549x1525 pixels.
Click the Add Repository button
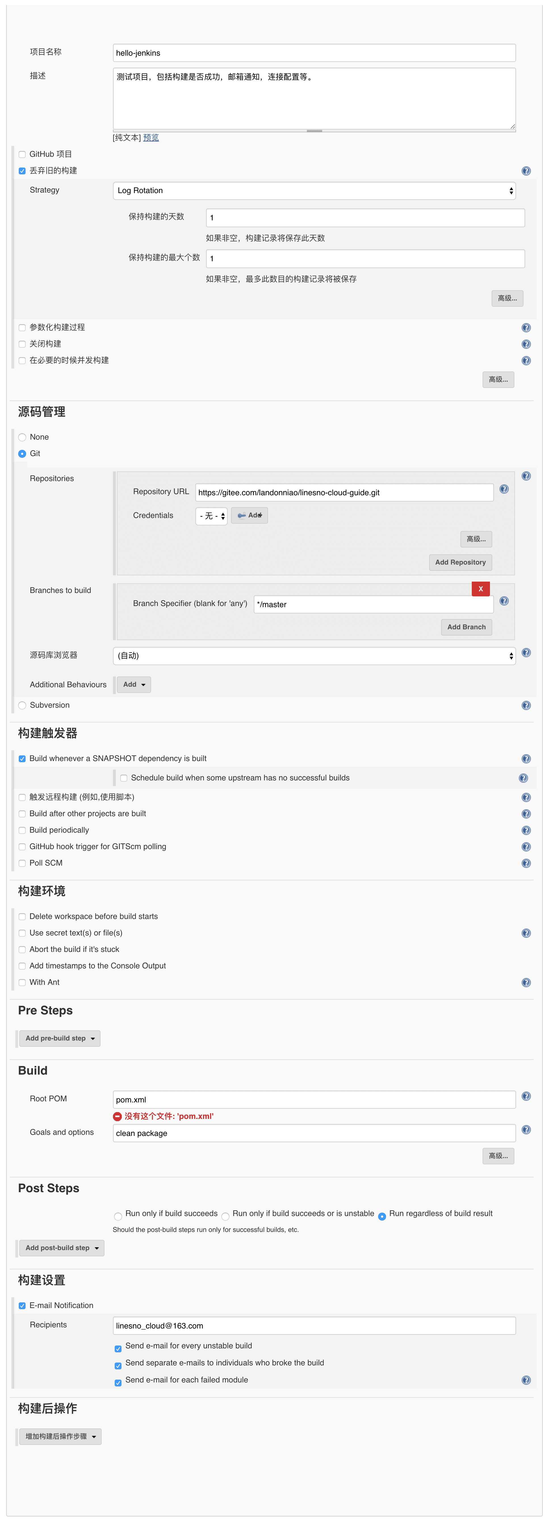coord(460,562)
